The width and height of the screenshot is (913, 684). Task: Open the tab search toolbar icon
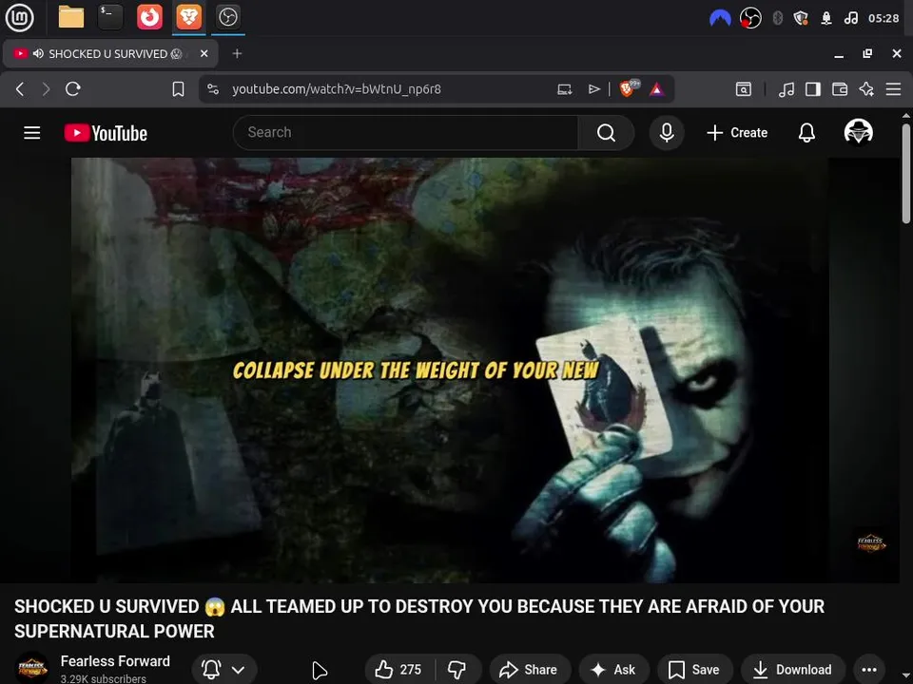(x=744, y=89)
